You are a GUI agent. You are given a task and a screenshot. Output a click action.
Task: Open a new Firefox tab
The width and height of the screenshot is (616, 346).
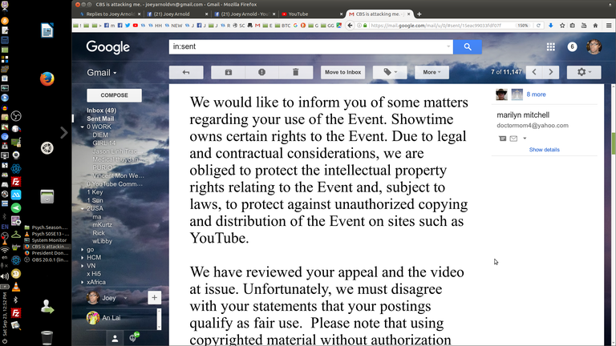(419, 14)
